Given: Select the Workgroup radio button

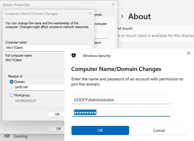Looking at the screenshot, I should [x=11, y=95].
